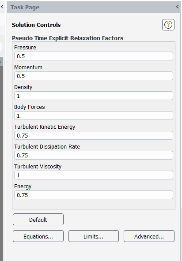Open the Equations dialog

[38, 236]
